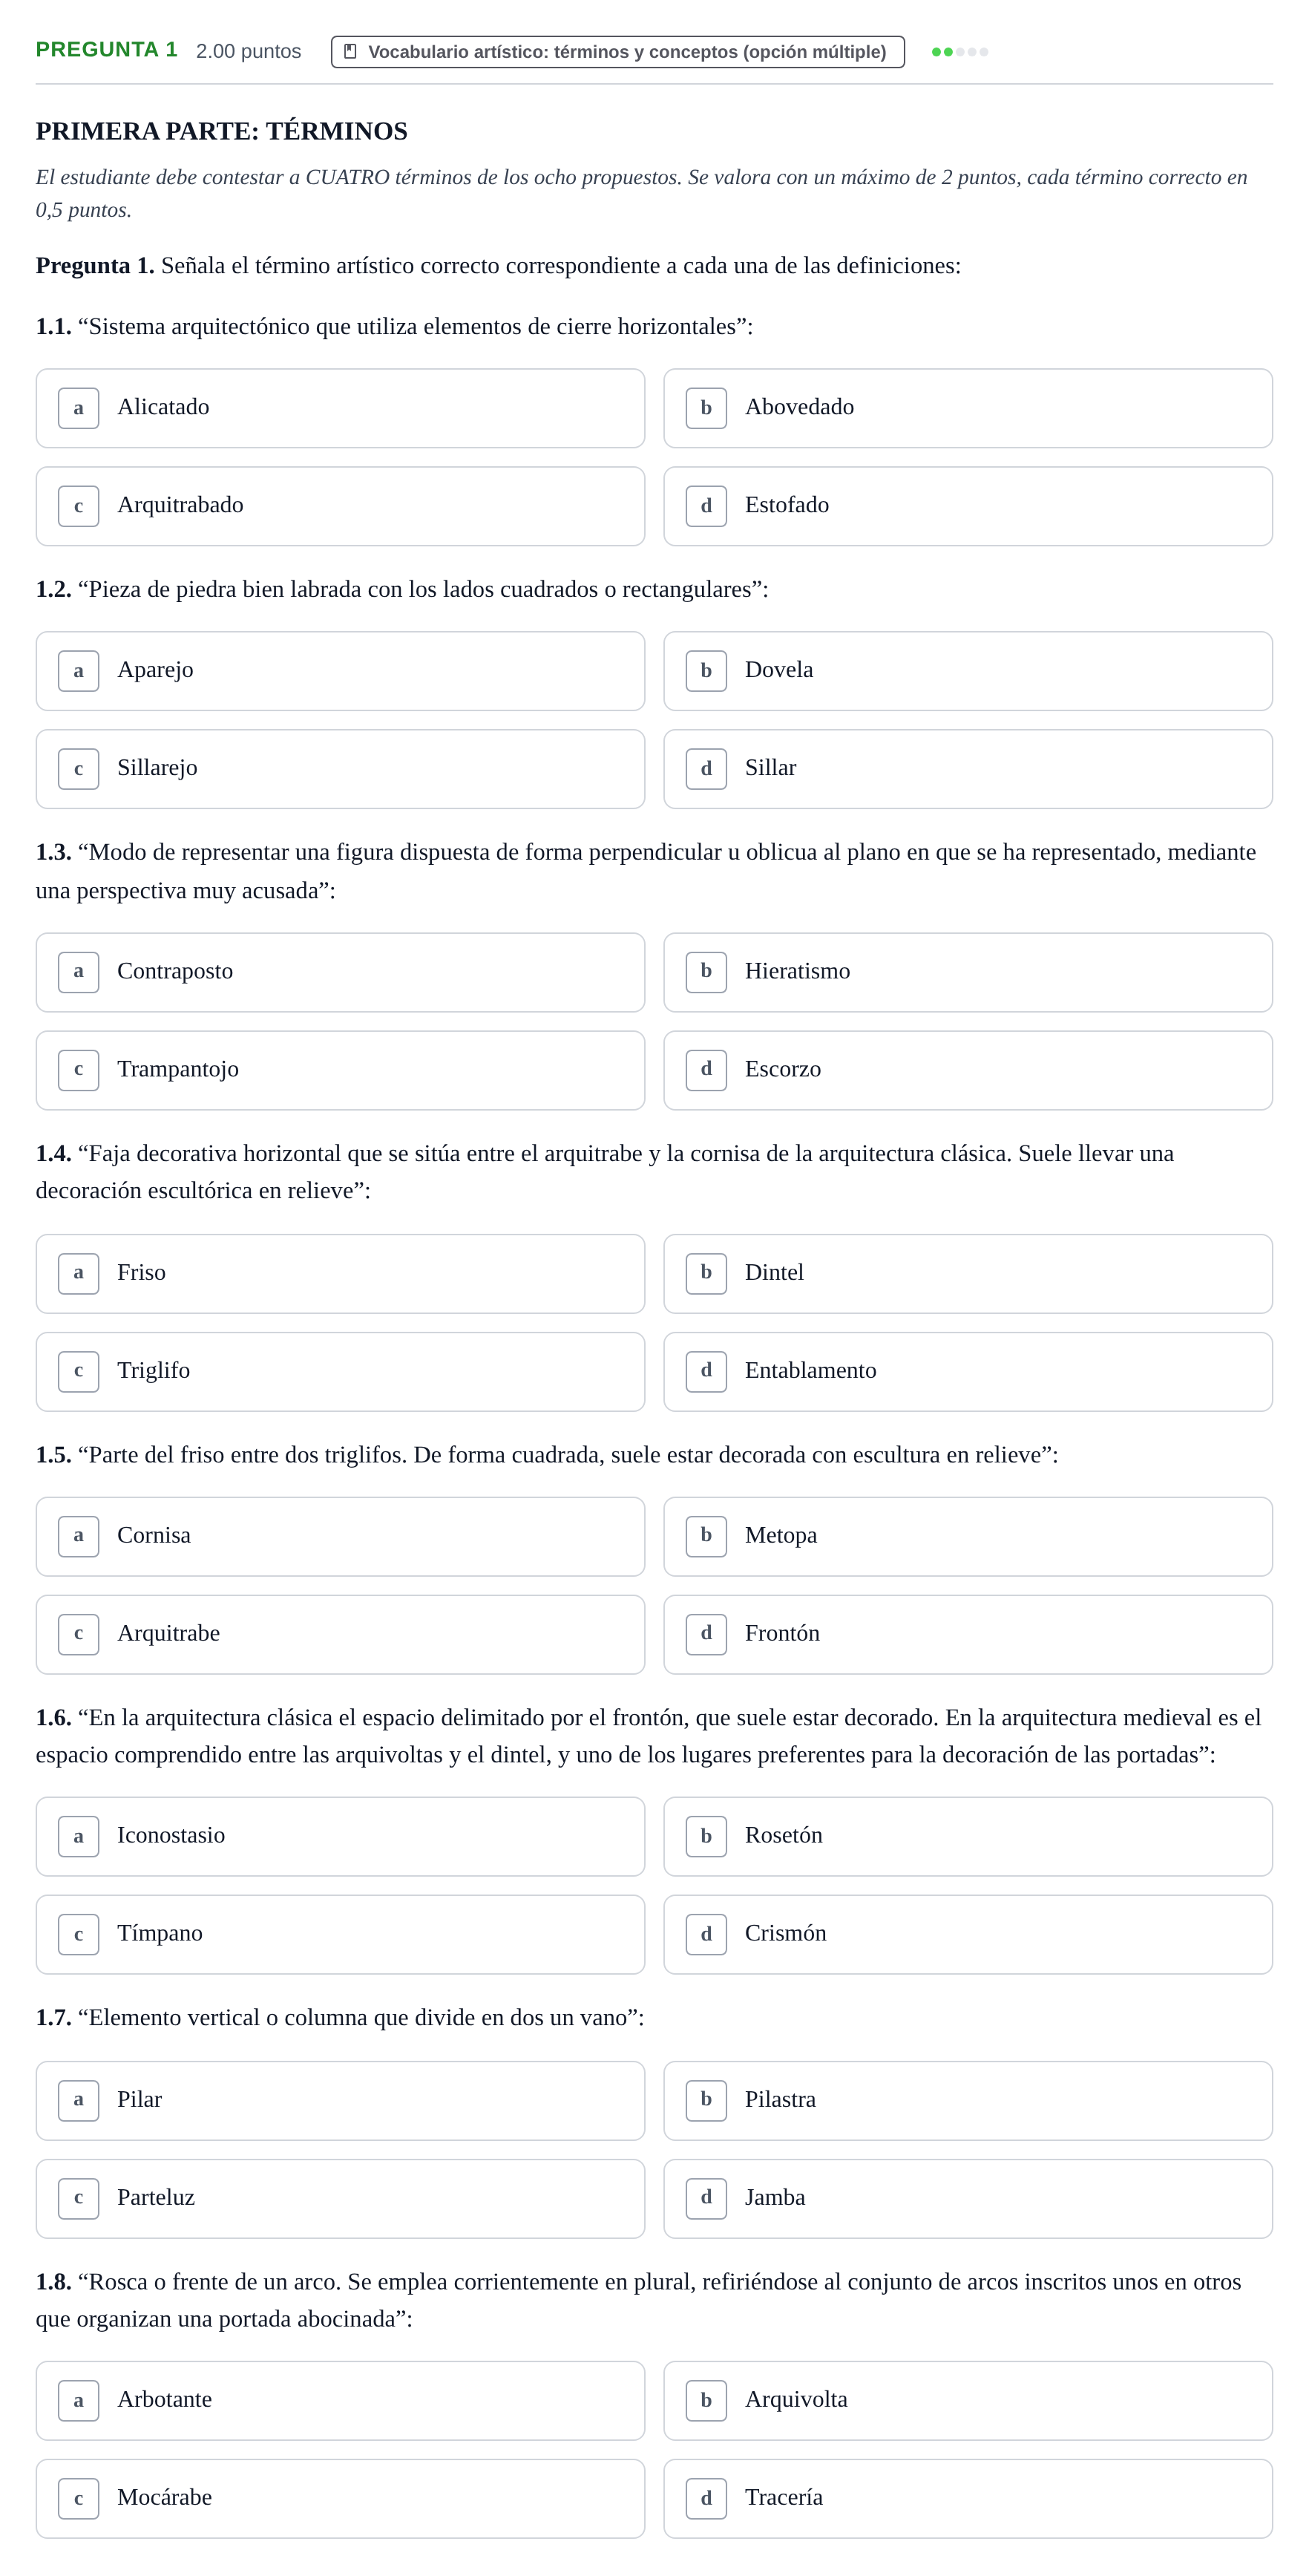The width and height of the screenshot is (1309, 2576).
Task: Select letter box 'a' next to Iconostasio
Action: [78, 1836]
